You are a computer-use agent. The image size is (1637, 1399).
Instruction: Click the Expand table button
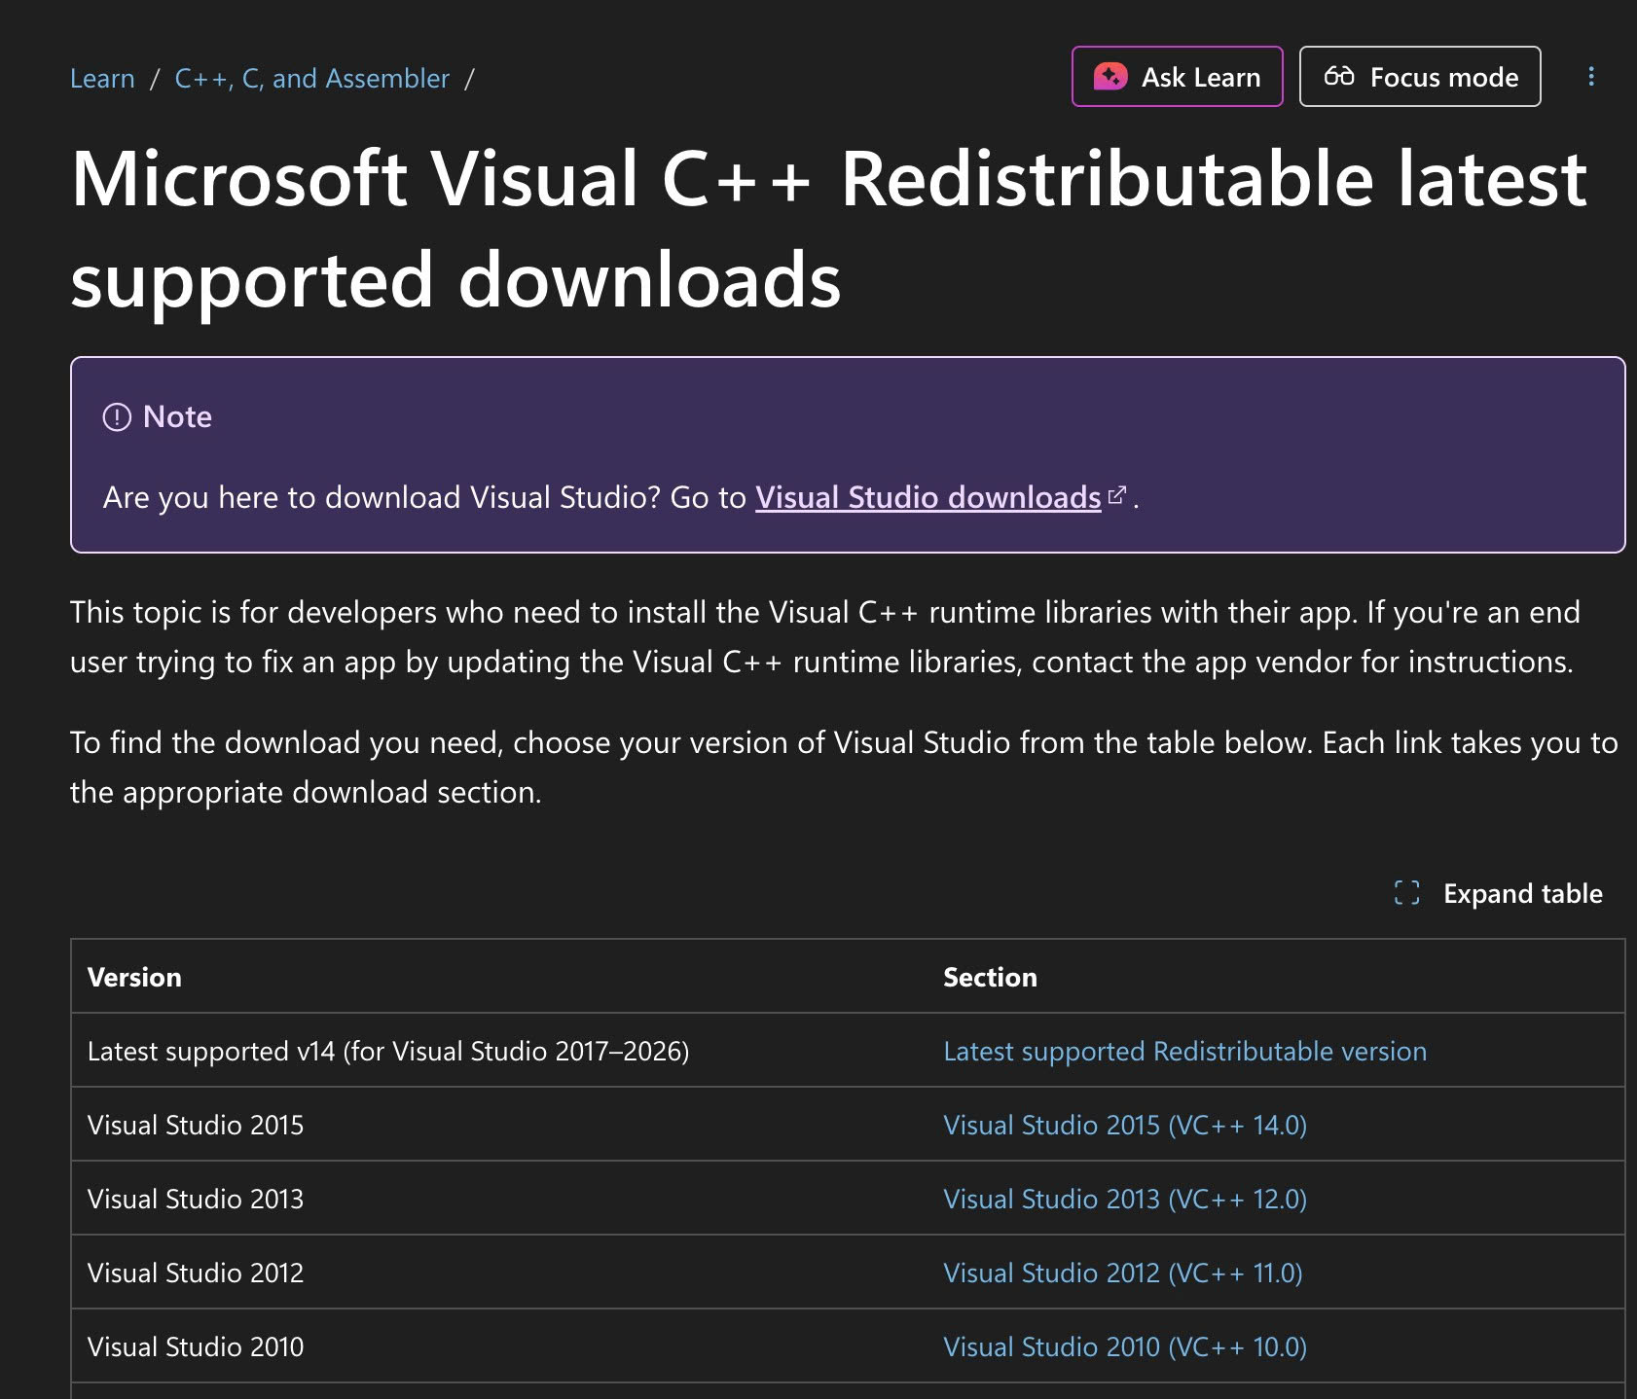tap(1498, 893)
